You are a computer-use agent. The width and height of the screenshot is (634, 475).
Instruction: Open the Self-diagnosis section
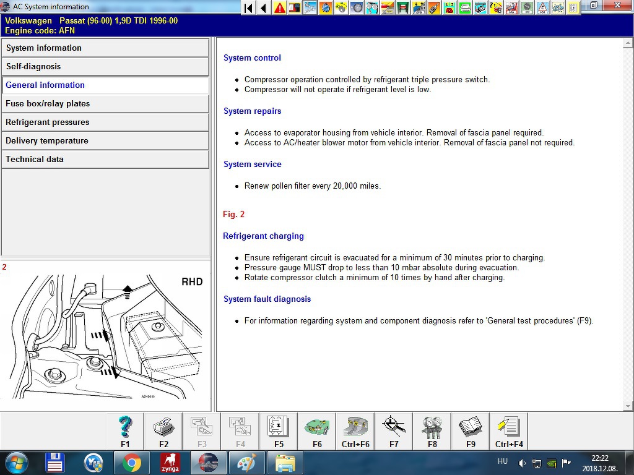[105, 66]
